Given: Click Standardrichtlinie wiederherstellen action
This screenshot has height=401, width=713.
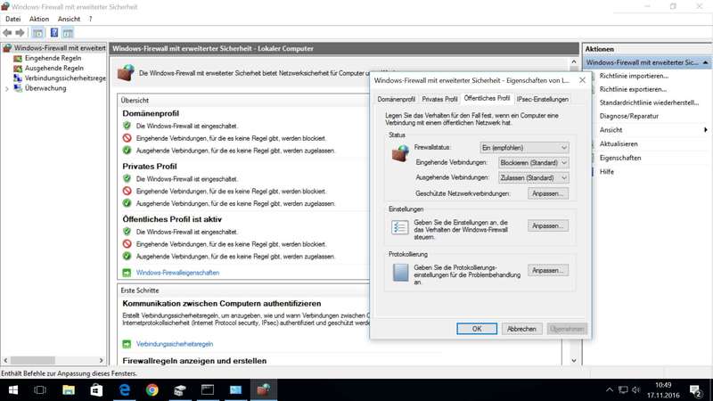Looking at the screenshot, I should click(649, 102).
